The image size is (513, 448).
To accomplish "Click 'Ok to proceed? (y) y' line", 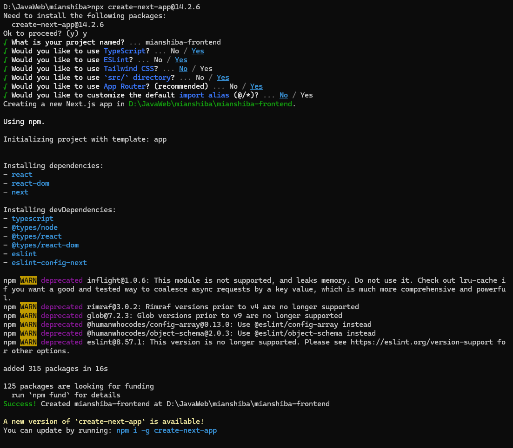I will [45, 33].
